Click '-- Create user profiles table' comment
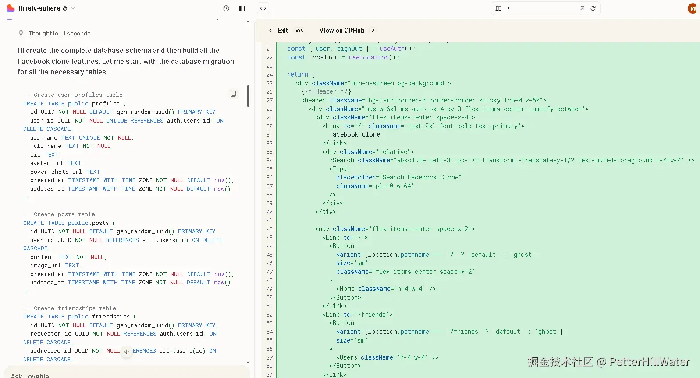 pos(73,95)
